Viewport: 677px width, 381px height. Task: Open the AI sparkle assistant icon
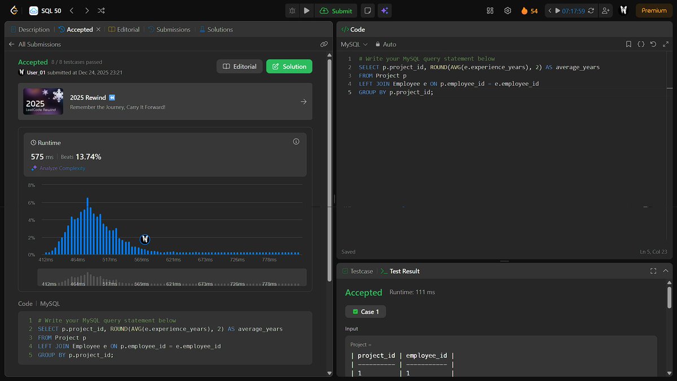385,11
